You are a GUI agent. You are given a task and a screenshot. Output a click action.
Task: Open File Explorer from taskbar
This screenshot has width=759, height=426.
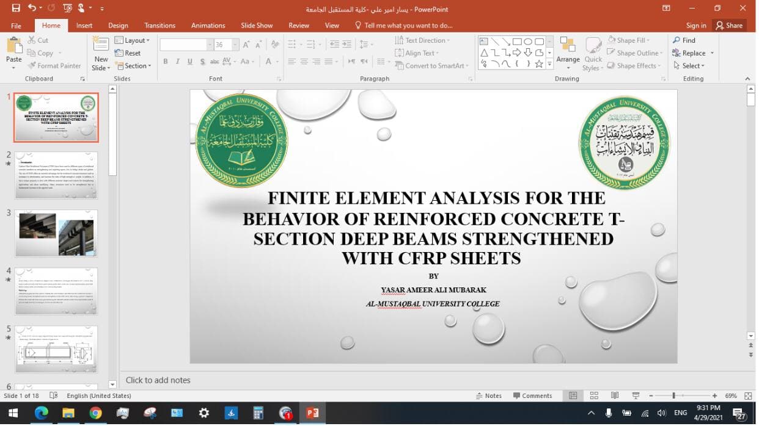[x=68, y=413]
